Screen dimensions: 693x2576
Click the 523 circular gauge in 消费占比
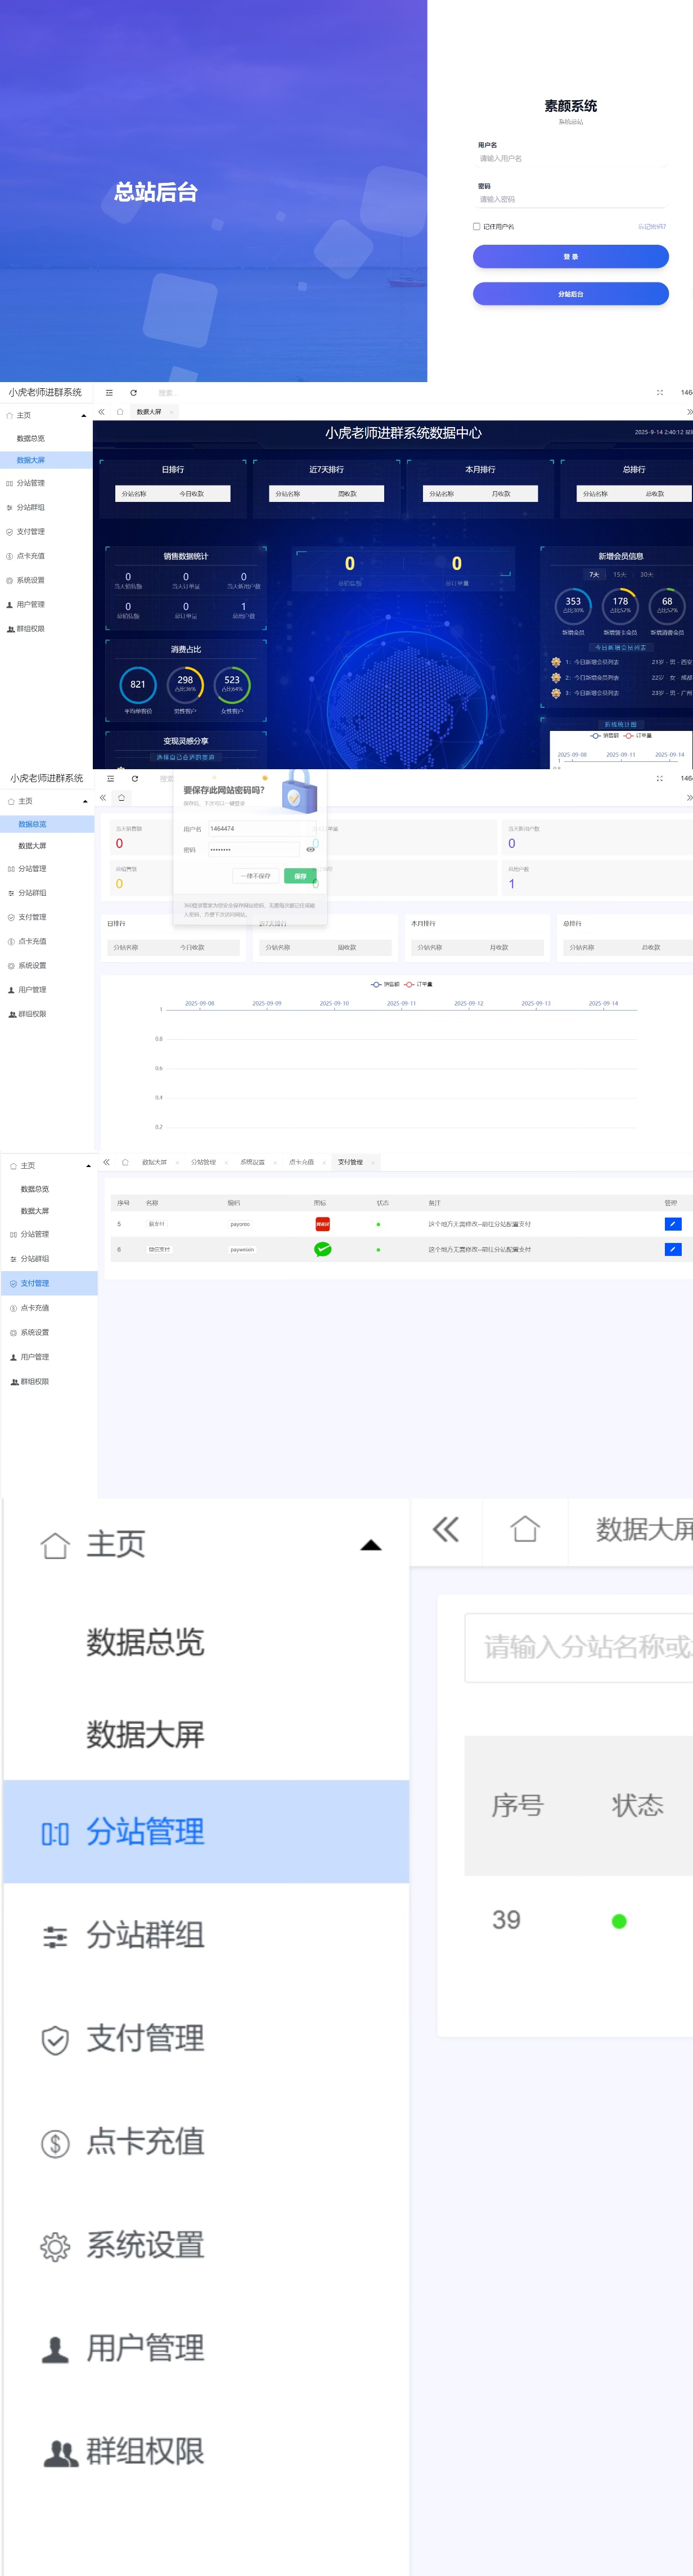pos(232,684)
